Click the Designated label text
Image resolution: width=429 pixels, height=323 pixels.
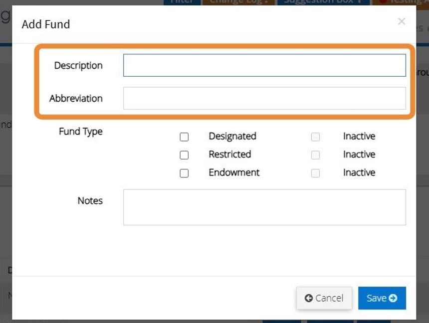pos(232,136)
